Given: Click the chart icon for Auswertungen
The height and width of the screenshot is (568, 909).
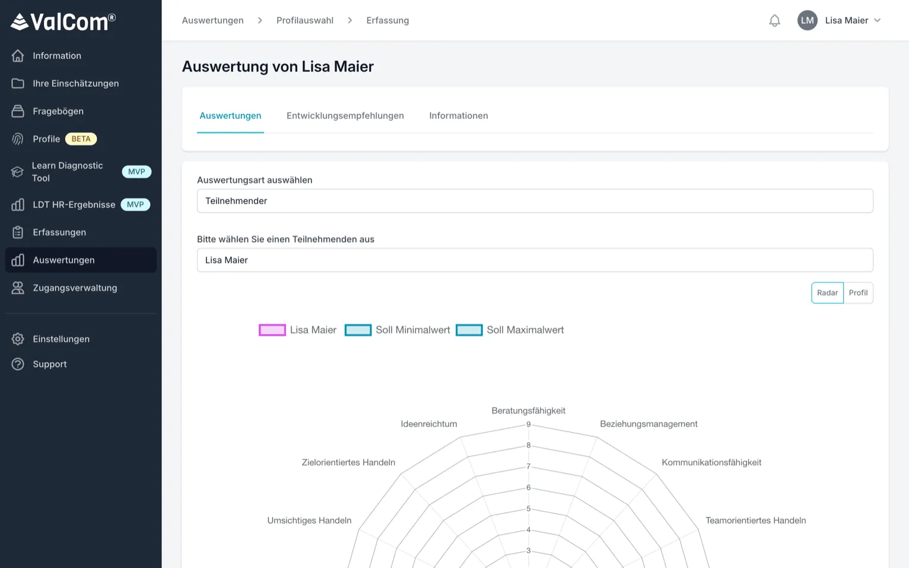Looking at the screenshot, I should 18,260.
